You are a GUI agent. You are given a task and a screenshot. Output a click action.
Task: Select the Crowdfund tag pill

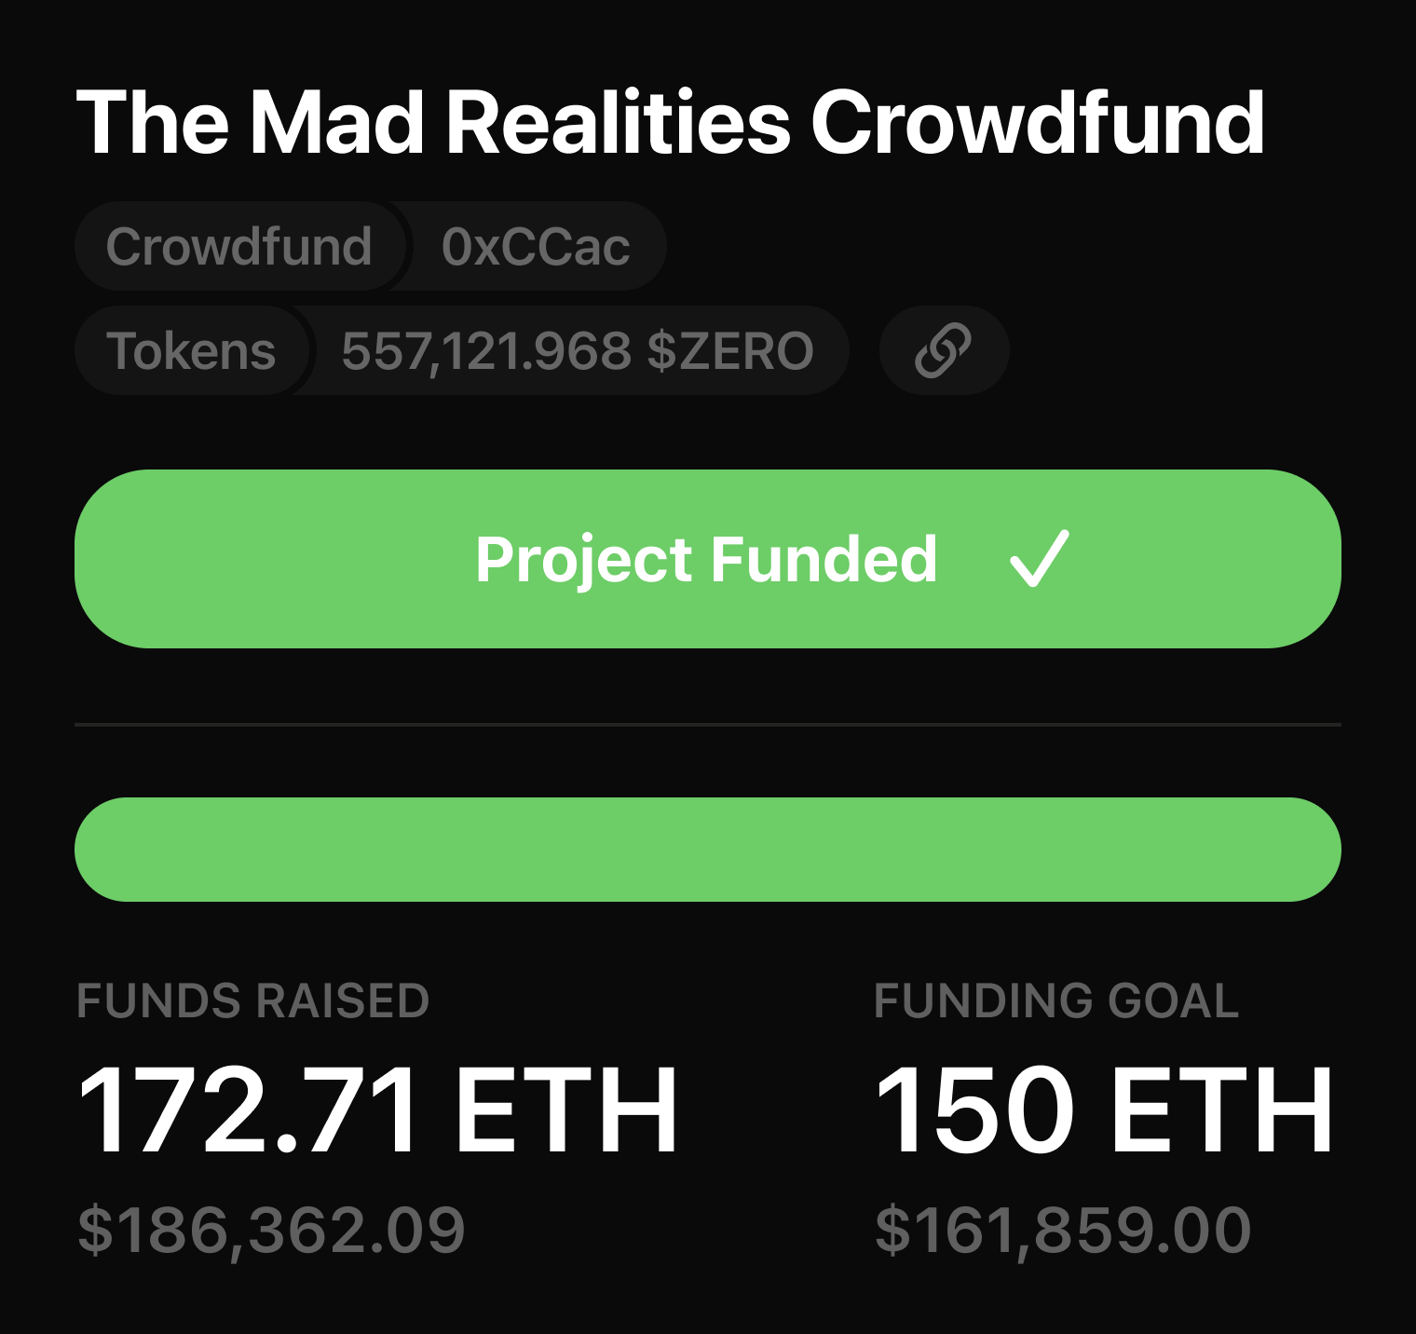click(238, 247)
